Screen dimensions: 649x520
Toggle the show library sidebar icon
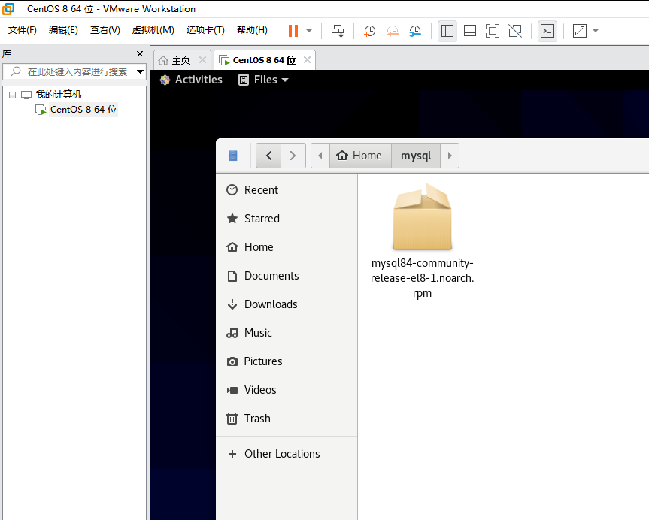pos(447,31)
